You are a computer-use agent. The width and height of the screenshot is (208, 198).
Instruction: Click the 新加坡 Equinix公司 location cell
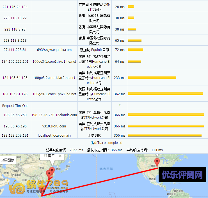point(94,50)
